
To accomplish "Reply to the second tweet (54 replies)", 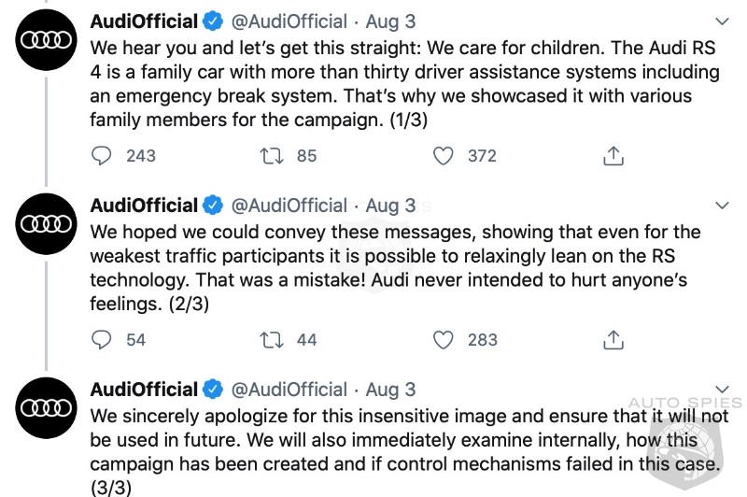I will (101, 340).
